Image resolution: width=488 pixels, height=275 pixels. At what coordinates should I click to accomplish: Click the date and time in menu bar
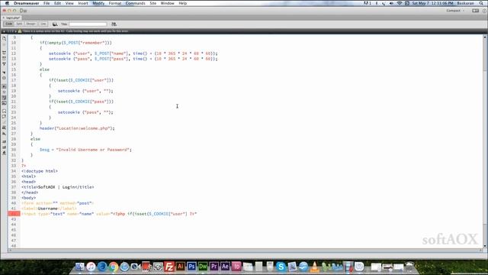[432, 3]
